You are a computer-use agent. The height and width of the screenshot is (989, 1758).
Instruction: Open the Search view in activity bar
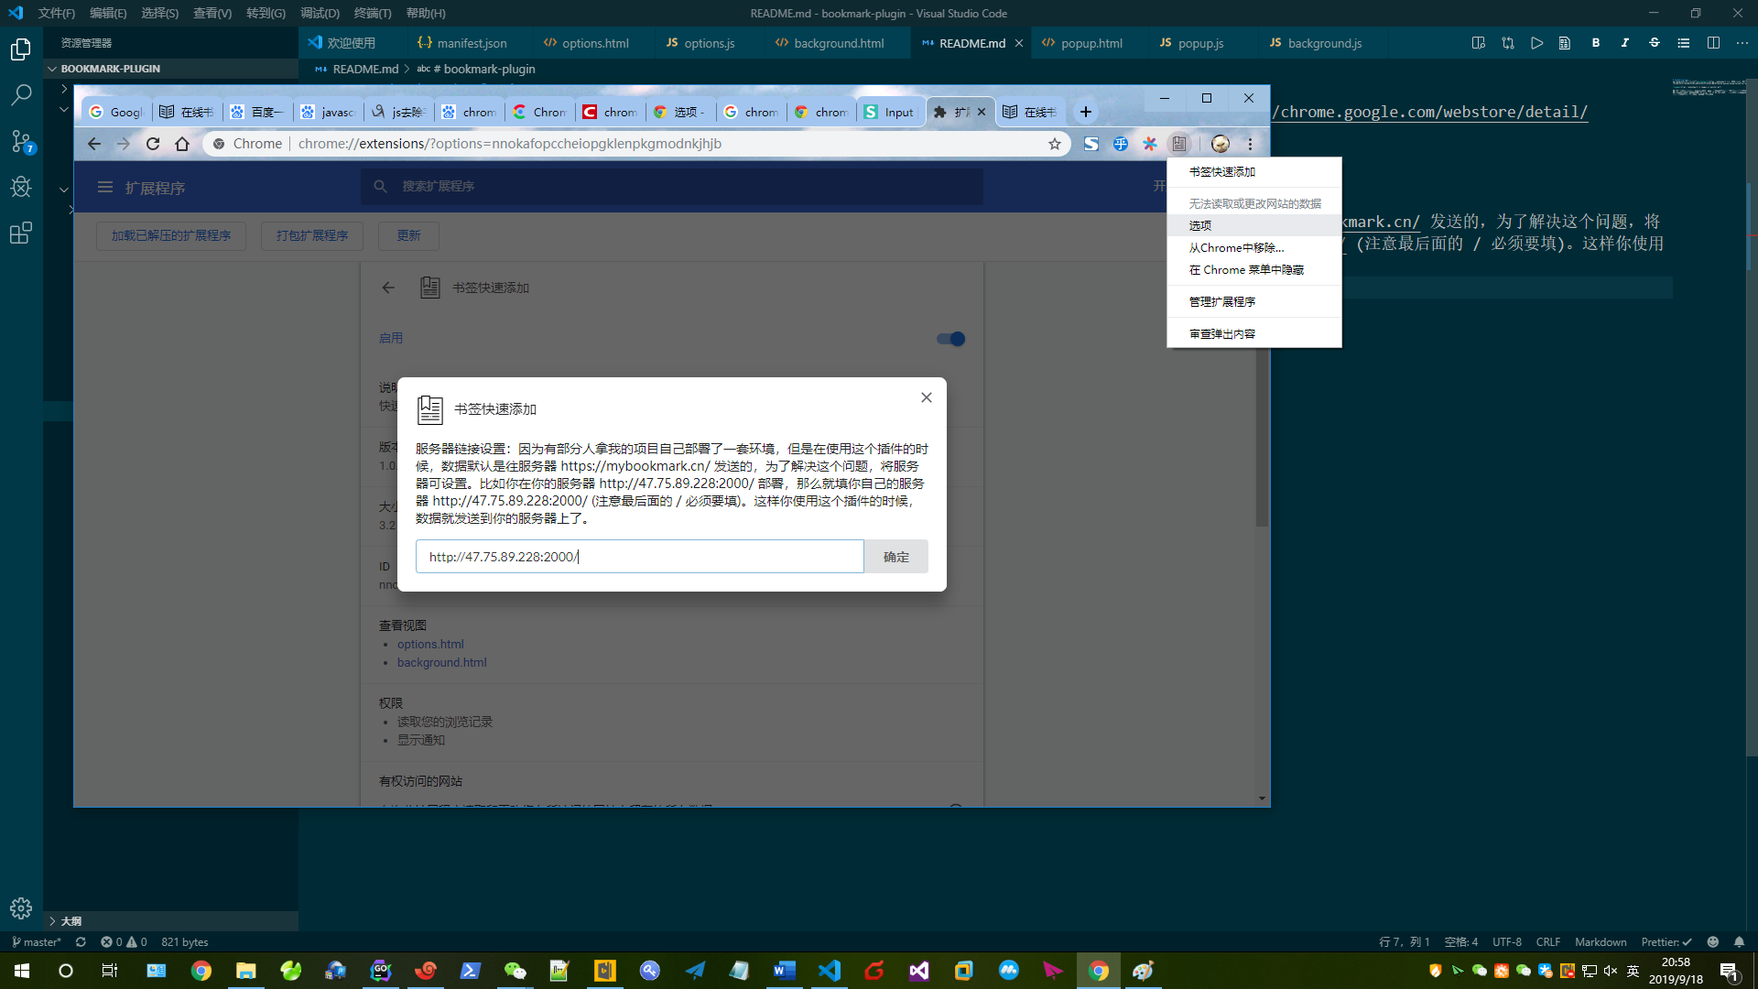point(20,94)
